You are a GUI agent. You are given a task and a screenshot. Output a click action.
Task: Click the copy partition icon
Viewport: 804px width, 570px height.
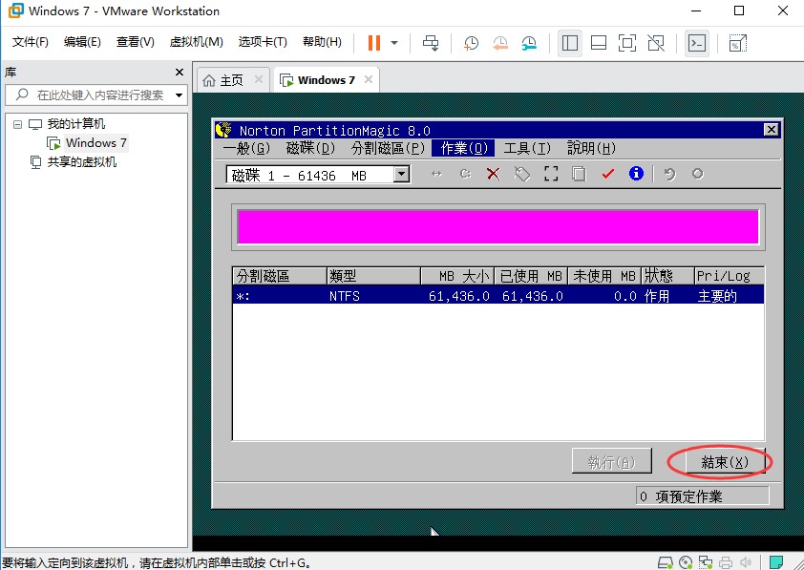[x=579, y=174]
